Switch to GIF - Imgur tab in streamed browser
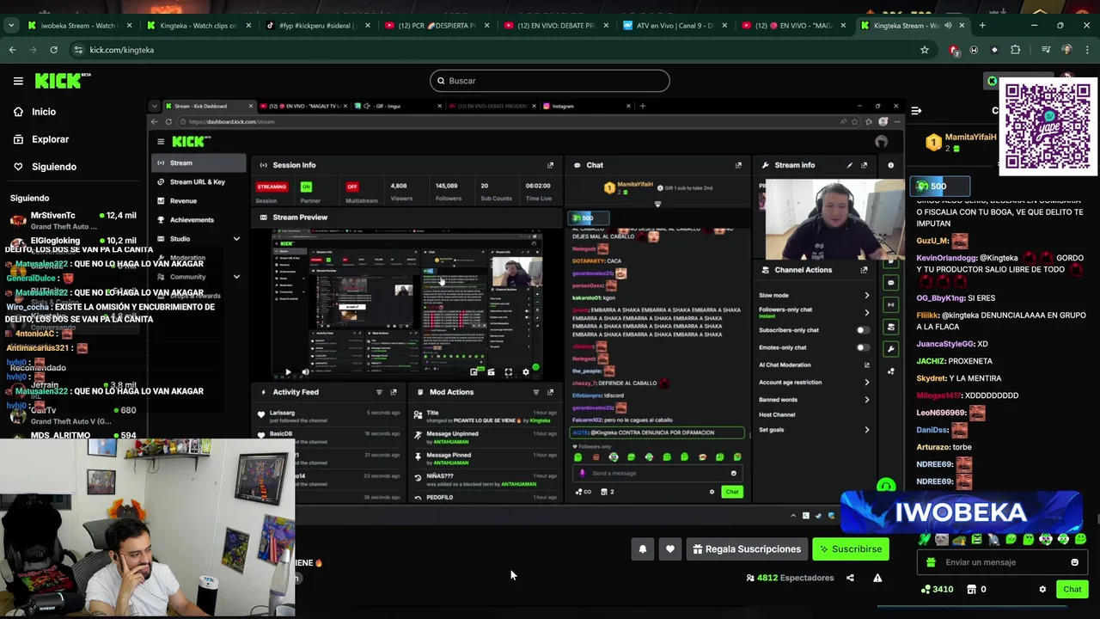Image resolution: width=1100 pixels, height=619 pixels. click(x=394, y=106)
